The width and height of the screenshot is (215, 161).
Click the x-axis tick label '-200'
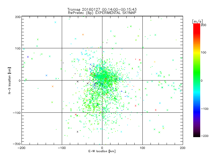pos(21,148)
